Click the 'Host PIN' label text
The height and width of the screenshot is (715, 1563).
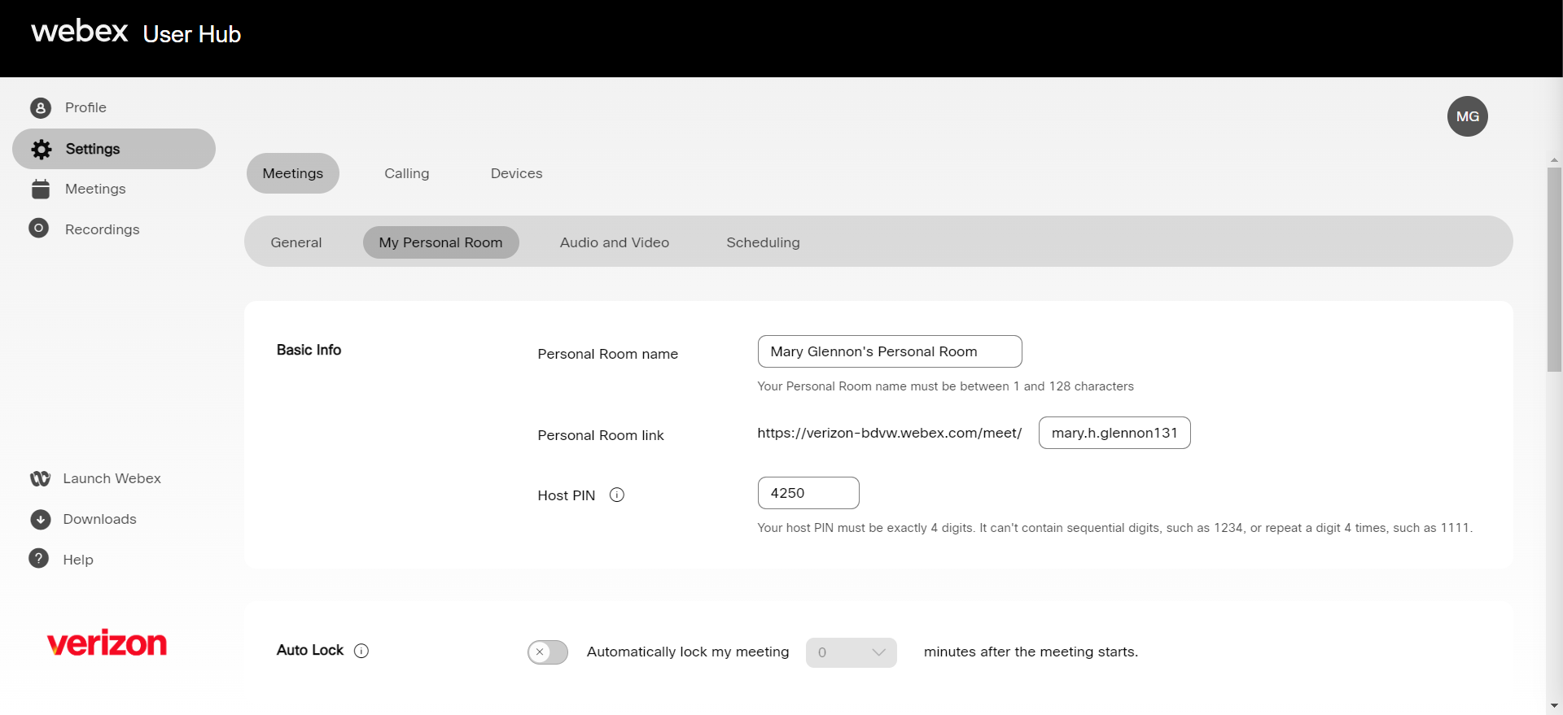point(566,495)
